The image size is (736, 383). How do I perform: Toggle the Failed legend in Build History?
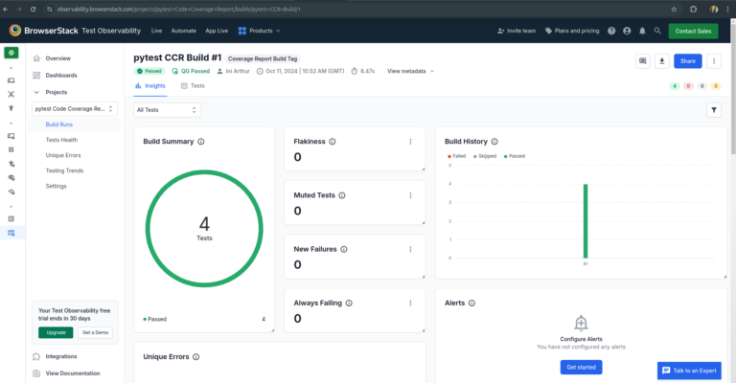[x=455, y=155]
